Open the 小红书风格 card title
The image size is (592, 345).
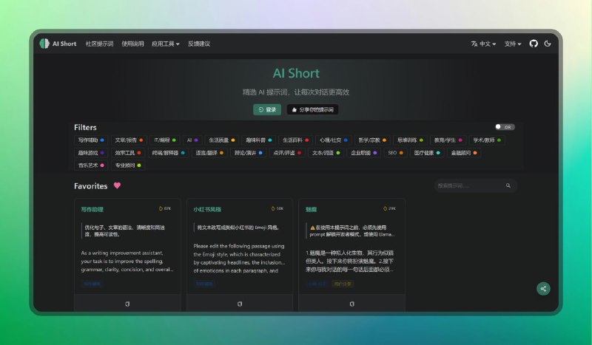click(207, 210)
